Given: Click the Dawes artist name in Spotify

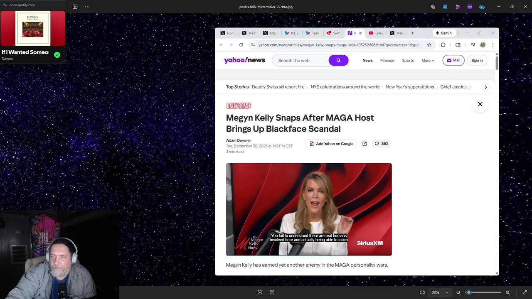Looking at the screenshot, I should click(7, 59).
